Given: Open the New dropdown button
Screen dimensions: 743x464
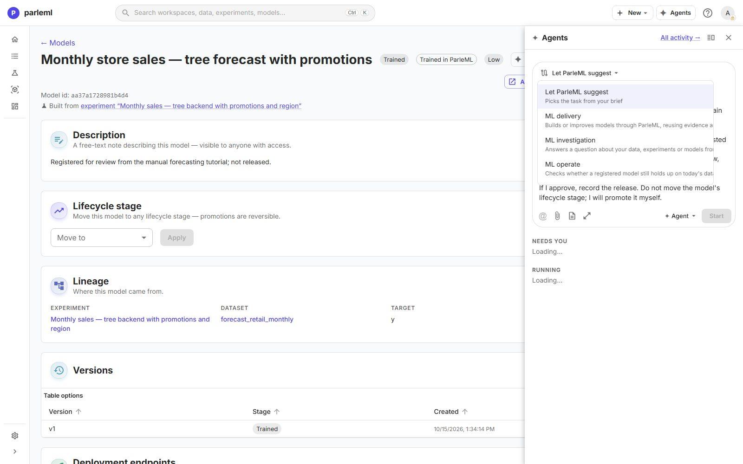Looking at the screenshot, I should tap(632, 13).
